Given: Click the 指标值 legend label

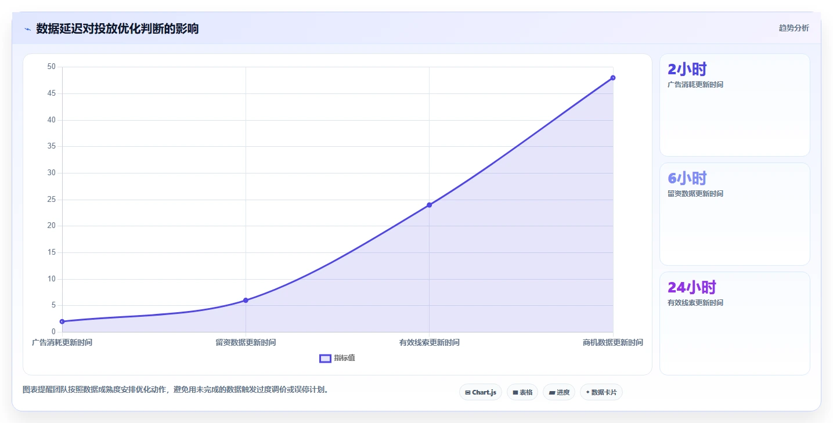Looking at the screenshot, I should pyautogui.click(x=344, y=358).
